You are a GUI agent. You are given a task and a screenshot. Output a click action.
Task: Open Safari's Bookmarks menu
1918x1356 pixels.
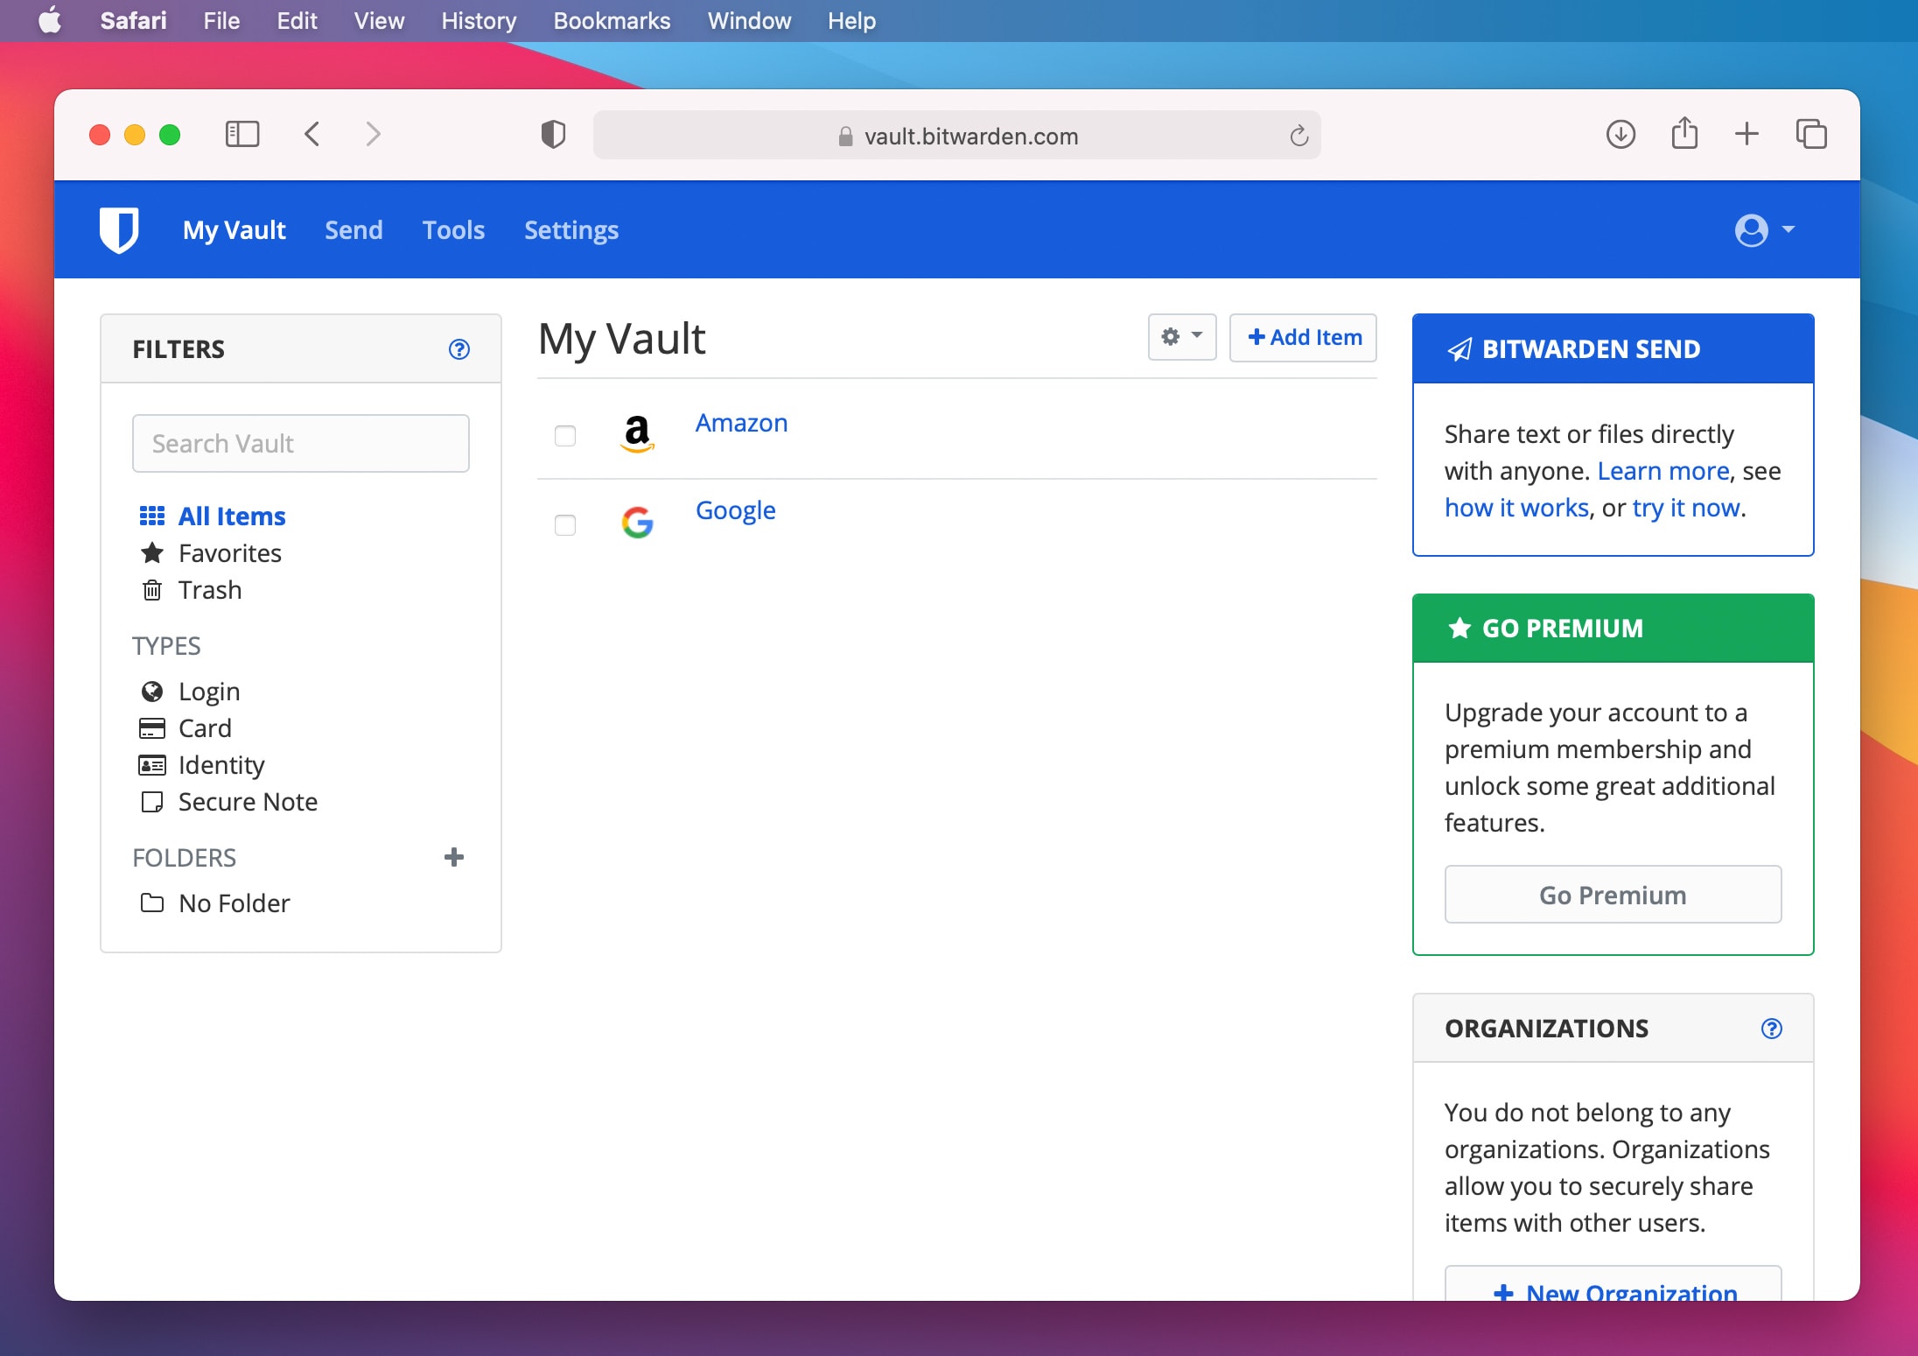click(x=612, y=20)
